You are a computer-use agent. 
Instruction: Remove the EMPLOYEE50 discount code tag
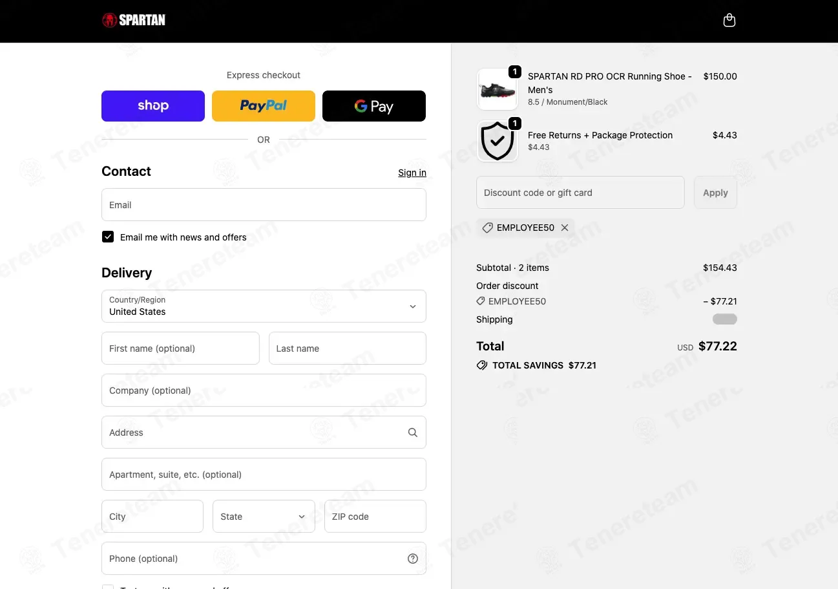tap(565, 228)
